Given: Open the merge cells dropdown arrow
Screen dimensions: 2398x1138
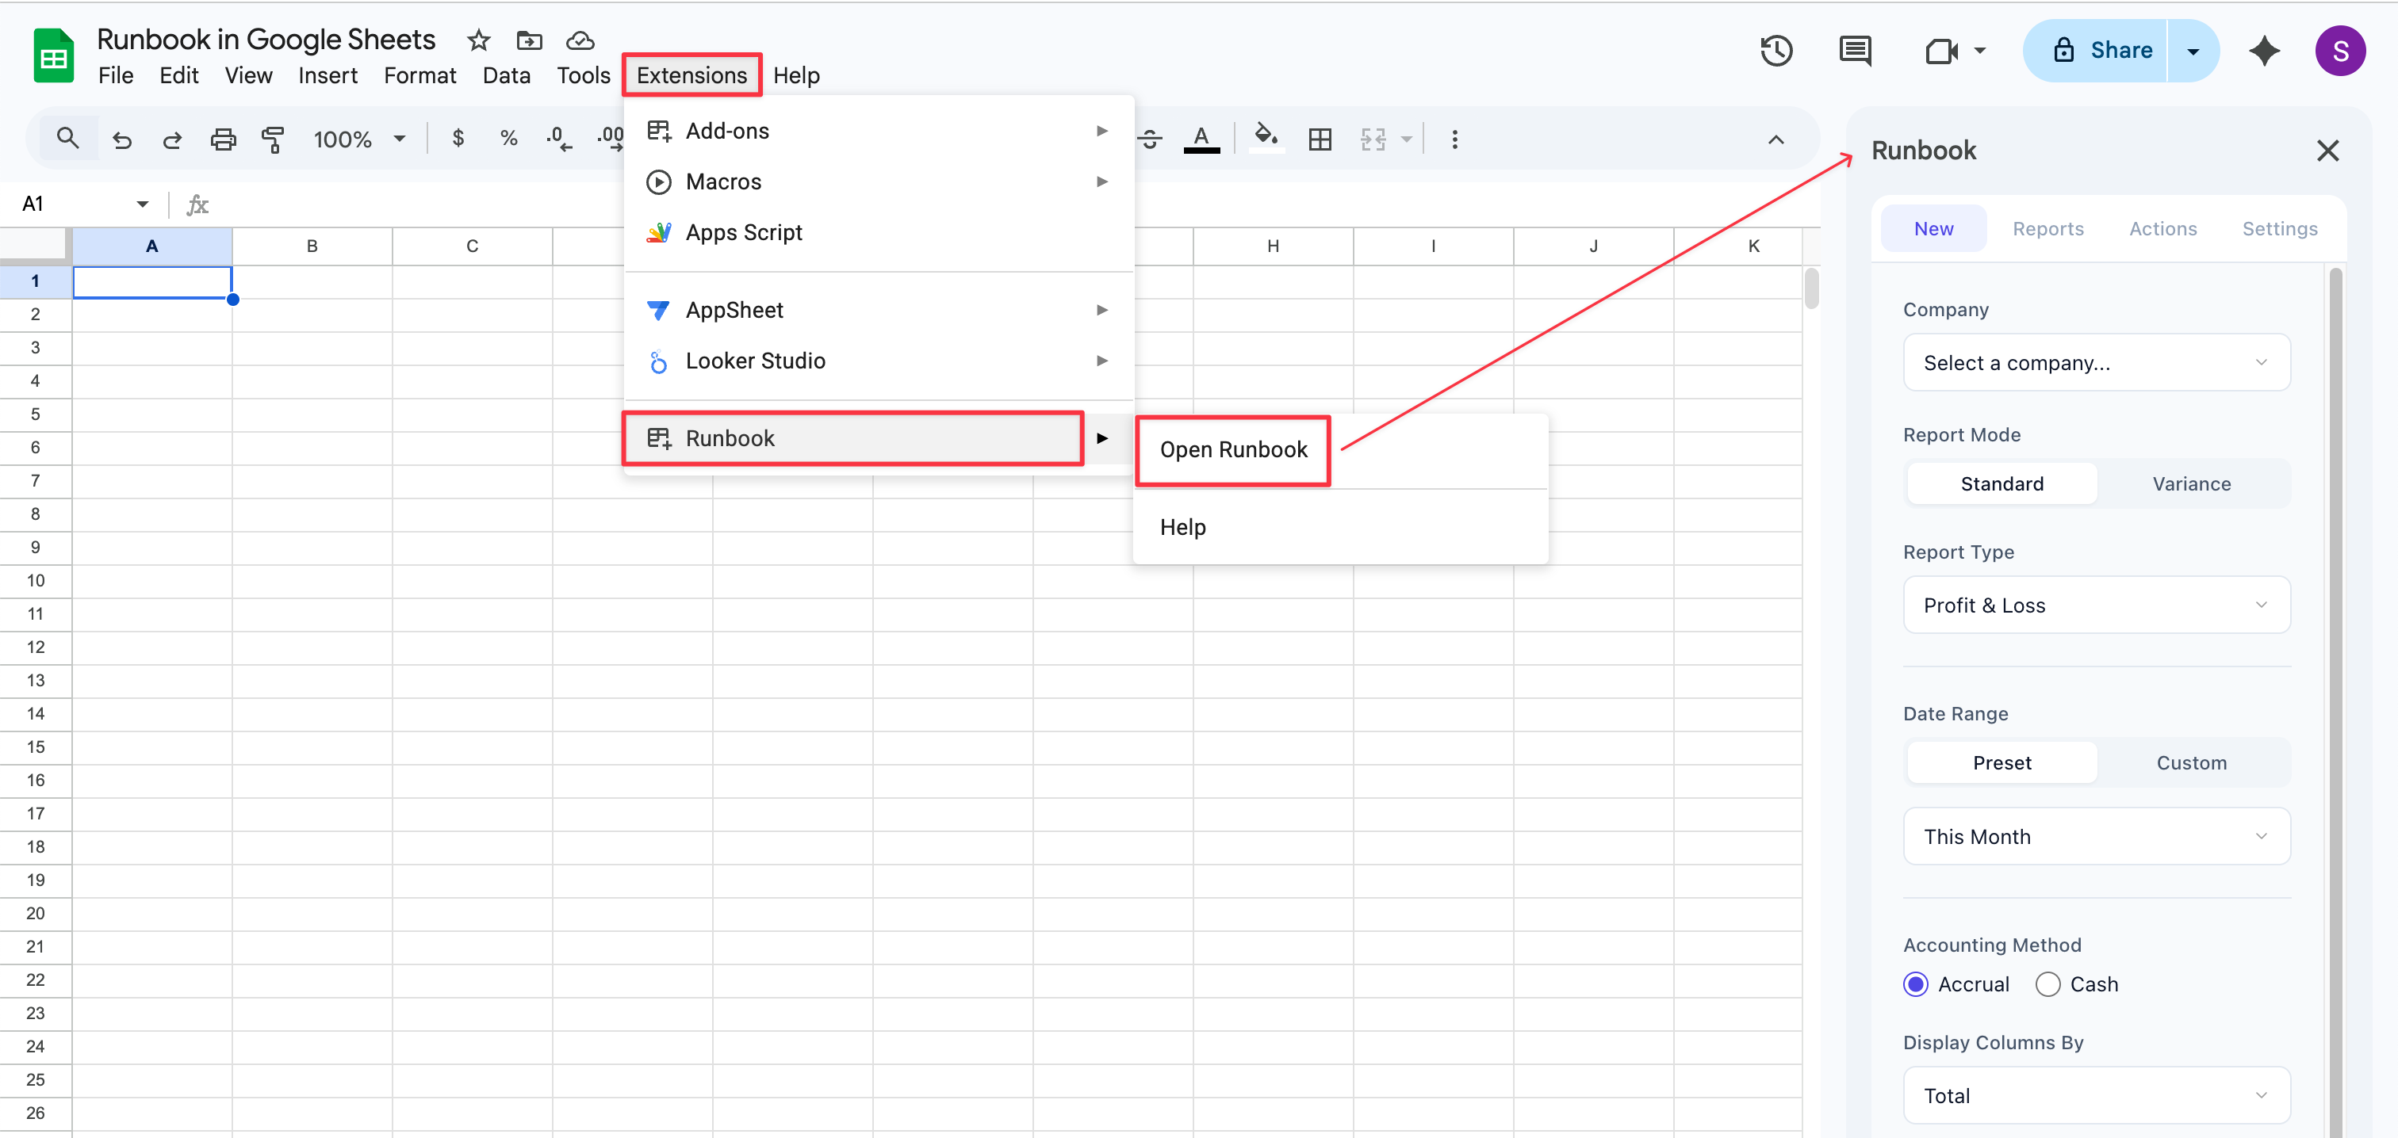Looking at the screenshot, I should (1407, 139).
